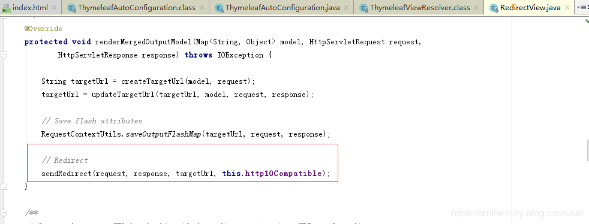Close the RedirectView.java tab
The height and width of the screenshot is (224, 589).
pos(567,8)
